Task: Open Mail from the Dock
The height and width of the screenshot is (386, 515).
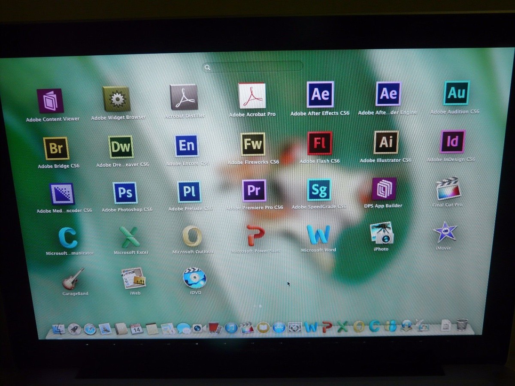Action: (x=105, y=329)
